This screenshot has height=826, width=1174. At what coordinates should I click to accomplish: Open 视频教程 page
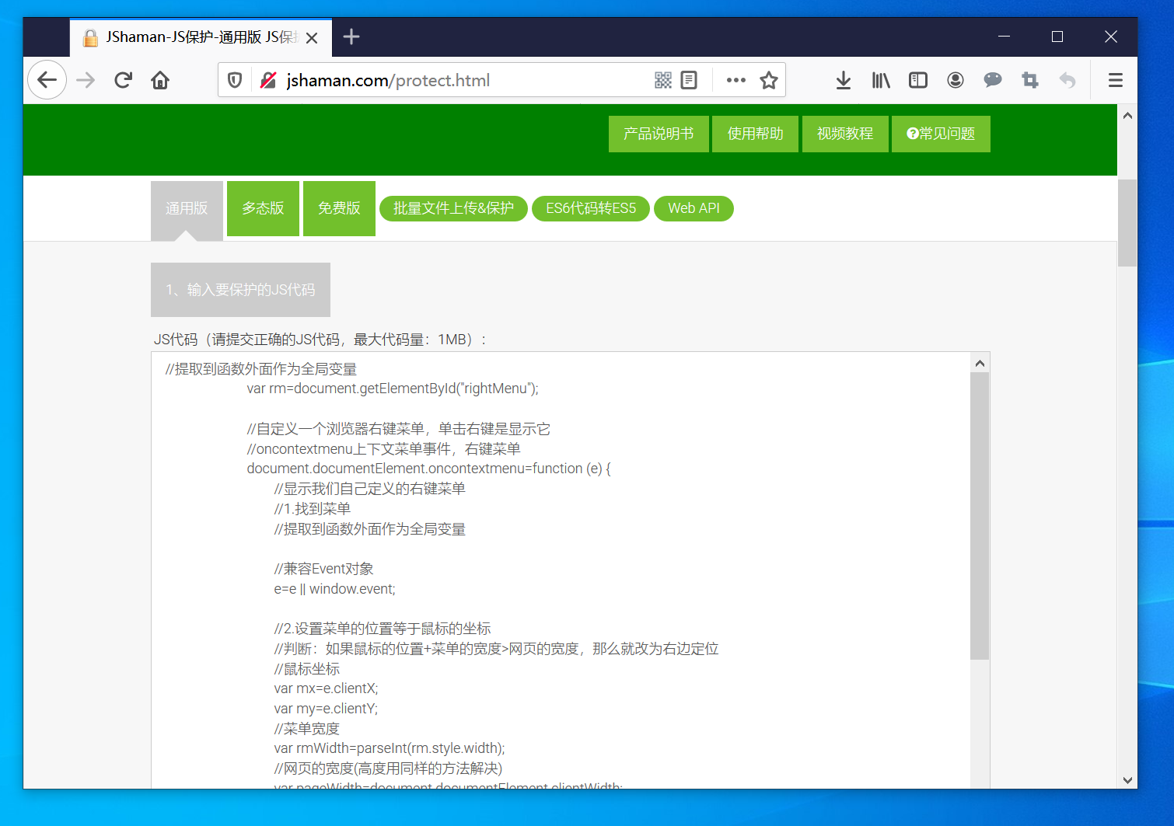click(845, 134)
